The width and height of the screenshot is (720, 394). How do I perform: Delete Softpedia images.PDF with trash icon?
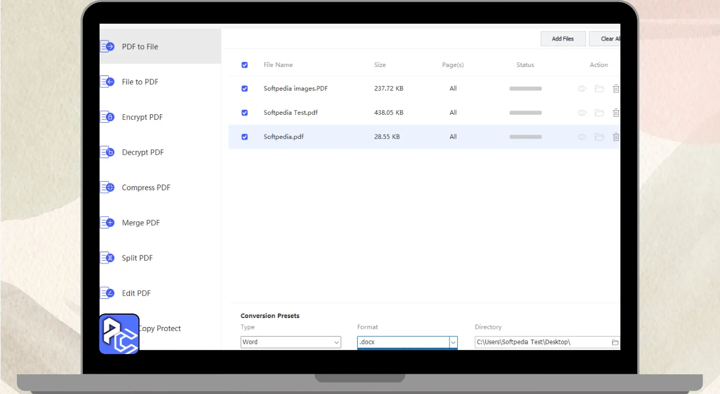(x=616, y=89)
